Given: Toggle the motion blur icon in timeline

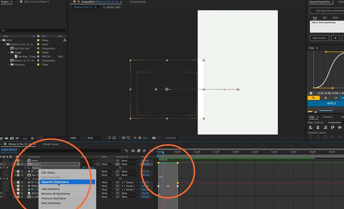Looking at the screenshot, I should point(144,151).
